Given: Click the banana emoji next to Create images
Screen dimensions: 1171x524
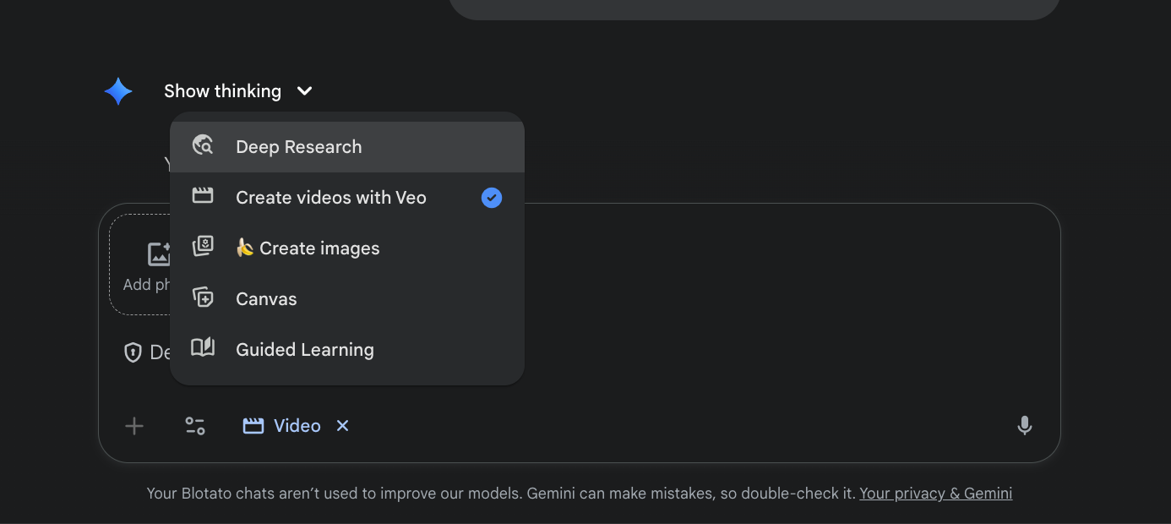Looking at the screenshot, I should point(245,248).
